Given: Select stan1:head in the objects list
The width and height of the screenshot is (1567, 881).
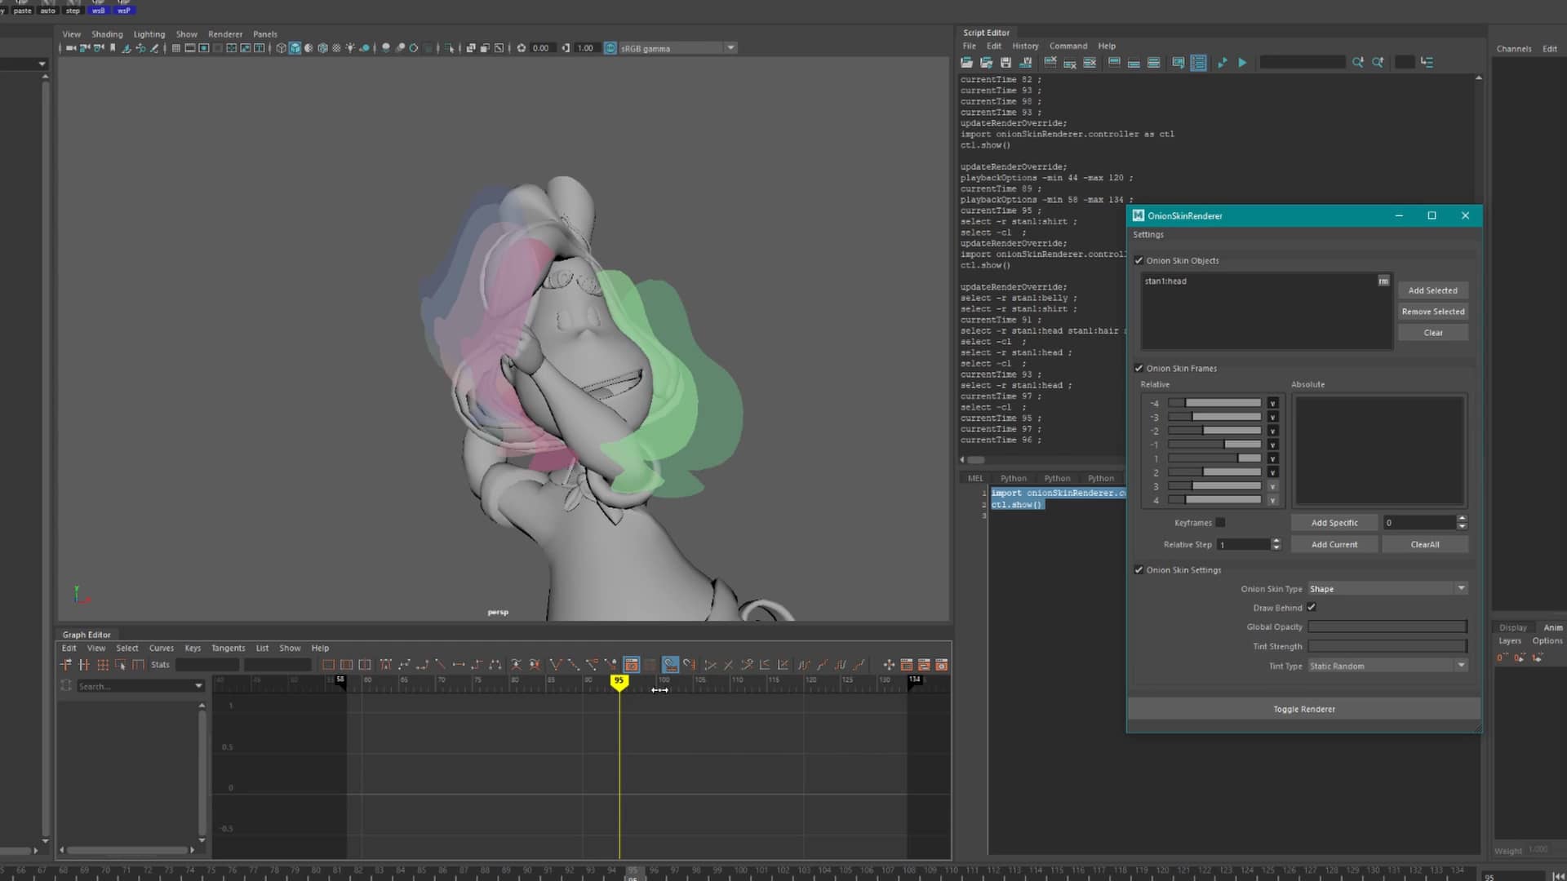Looking at the screenshot, I should pyautogui.click(x=1166, y=281).
